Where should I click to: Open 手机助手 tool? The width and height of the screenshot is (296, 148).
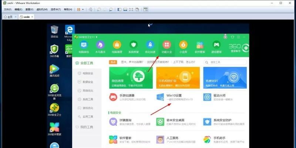[x=224, y=139]
